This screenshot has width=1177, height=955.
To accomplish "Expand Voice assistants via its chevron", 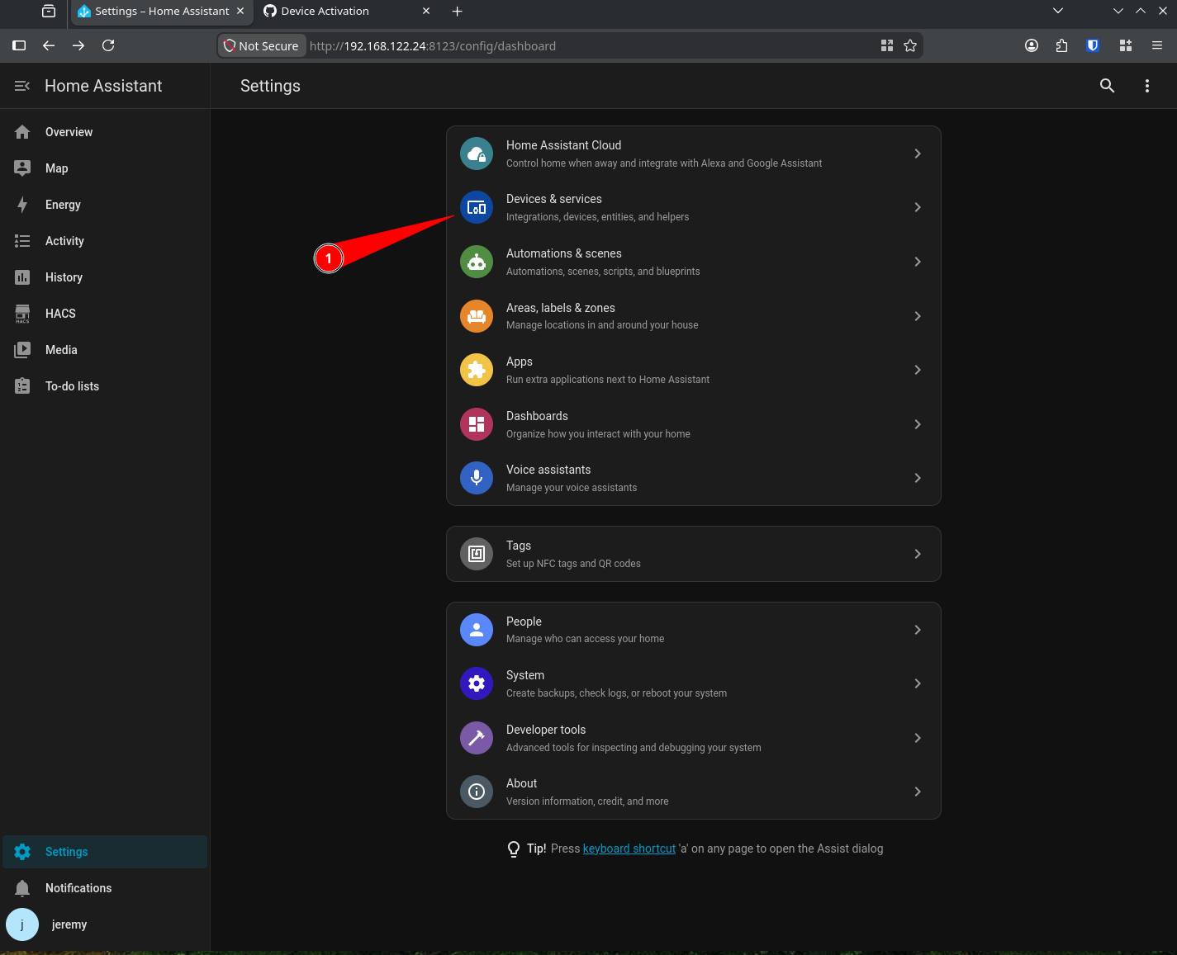I will [x=918, y=478].
